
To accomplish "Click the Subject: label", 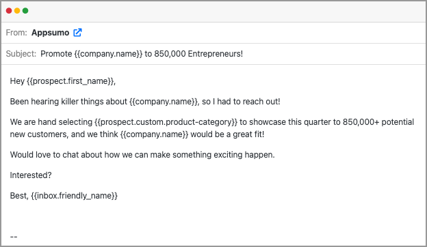I will coord(21,54).
